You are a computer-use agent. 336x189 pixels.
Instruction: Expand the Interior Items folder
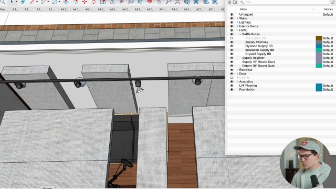[x=237, y=26]
